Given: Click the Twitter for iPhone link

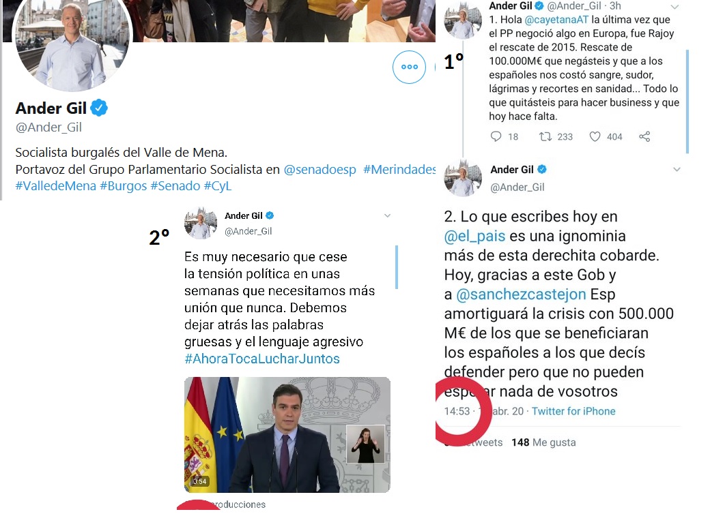Looking at the screenshot, I should (573, 411).
